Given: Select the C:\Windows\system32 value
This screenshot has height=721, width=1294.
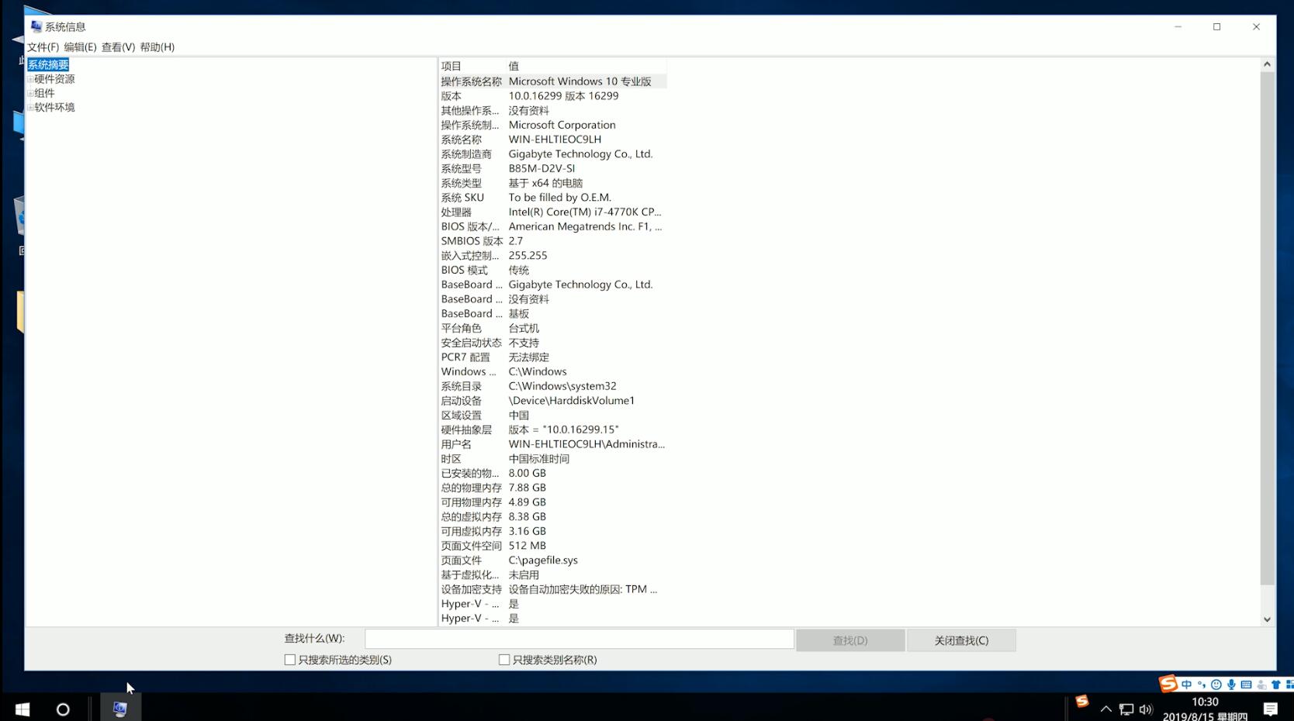Looking at the screenshot, I should pos(562,386).
